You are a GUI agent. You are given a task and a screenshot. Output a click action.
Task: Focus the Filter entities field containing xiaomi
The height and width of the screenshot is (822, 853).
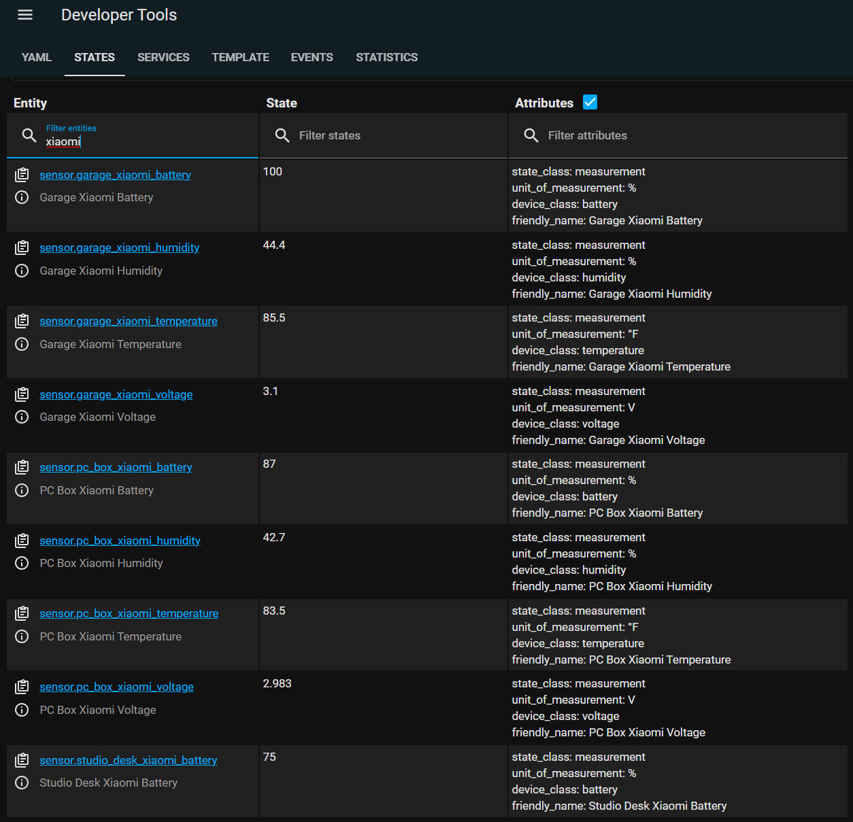133,136
